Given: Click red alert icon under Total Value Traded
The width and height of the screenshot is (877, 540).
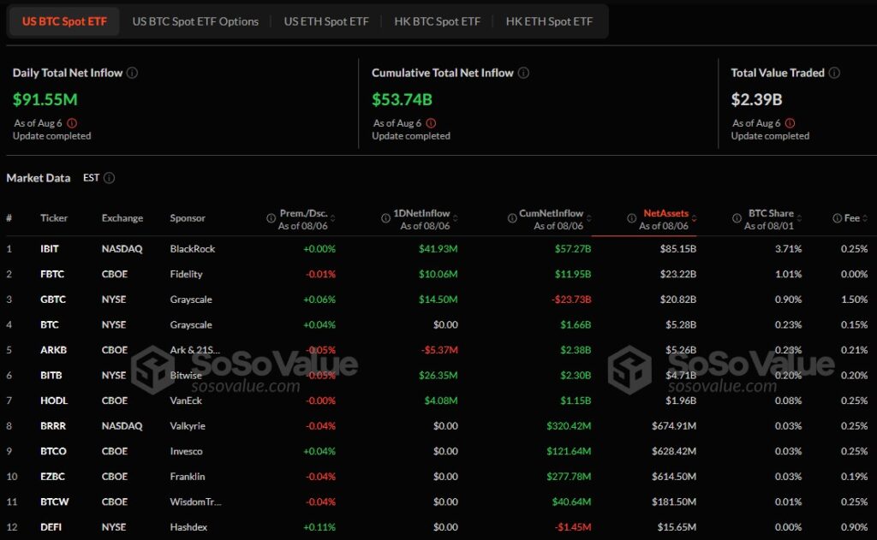Looking at the screenshot, I should 790,123.
